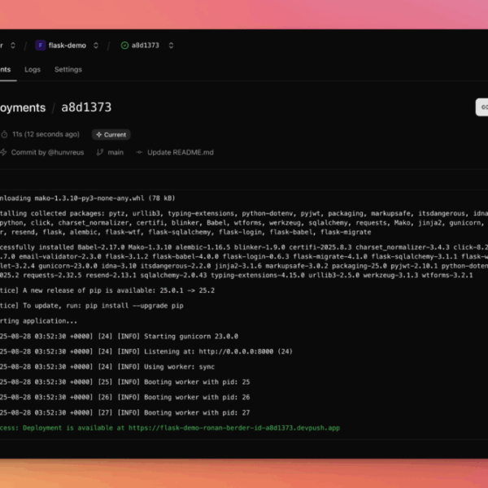
Task: Click the commit icon before Update README.md
Action: (139, 152)
